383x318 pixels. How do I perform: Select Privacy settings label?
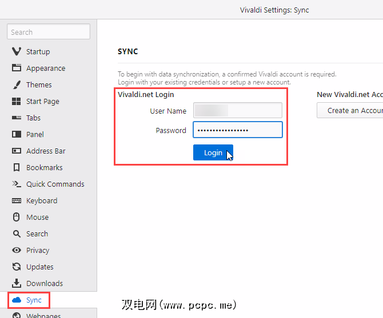(38, 251)
